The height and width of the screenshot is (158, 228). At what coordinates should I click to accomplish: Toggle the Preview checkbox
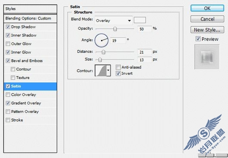198,39
